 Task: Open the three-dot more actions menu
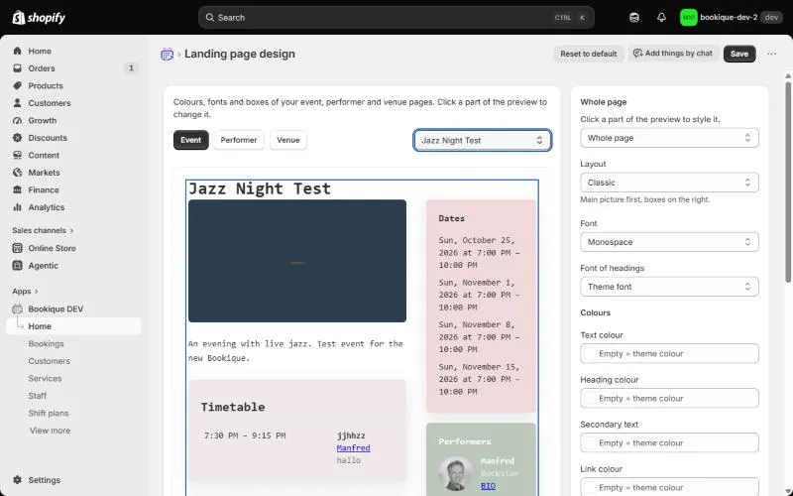pos(771,54)
